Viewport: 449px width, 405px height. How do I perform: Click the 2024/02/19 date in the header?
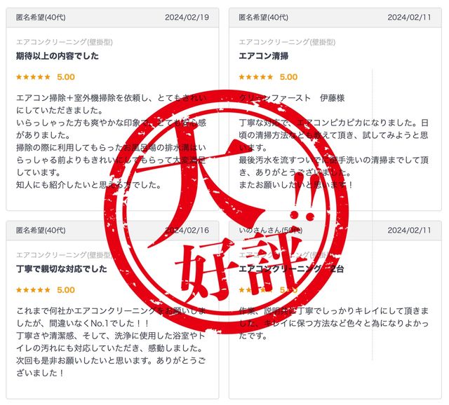pyautogui.click(x=187, y=18)
